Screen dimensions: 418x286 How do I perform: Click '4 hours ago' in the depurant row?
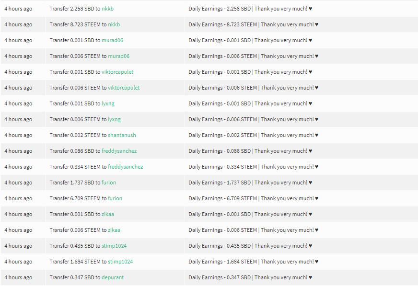coord(18,277)
